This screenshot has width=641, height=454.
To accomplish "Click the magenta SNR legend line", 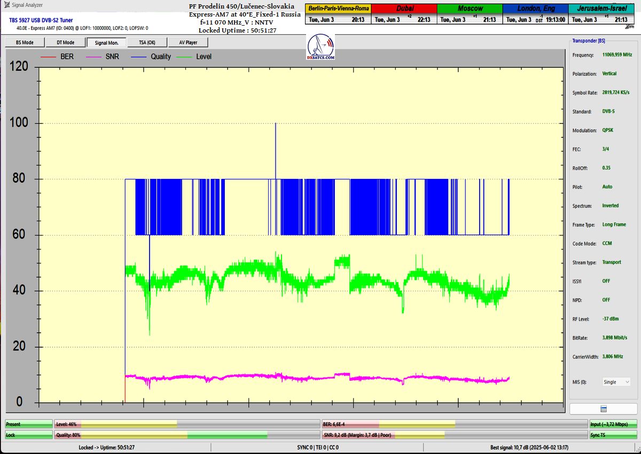I will (x=93, y=56).
